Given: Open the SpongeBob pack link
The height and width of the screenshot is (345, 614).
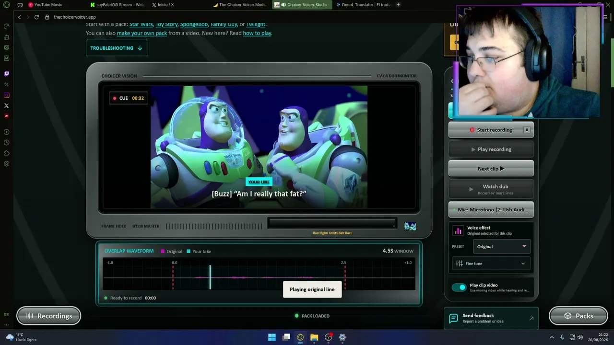Looking at the screenshot, I should tap(194, 24).
